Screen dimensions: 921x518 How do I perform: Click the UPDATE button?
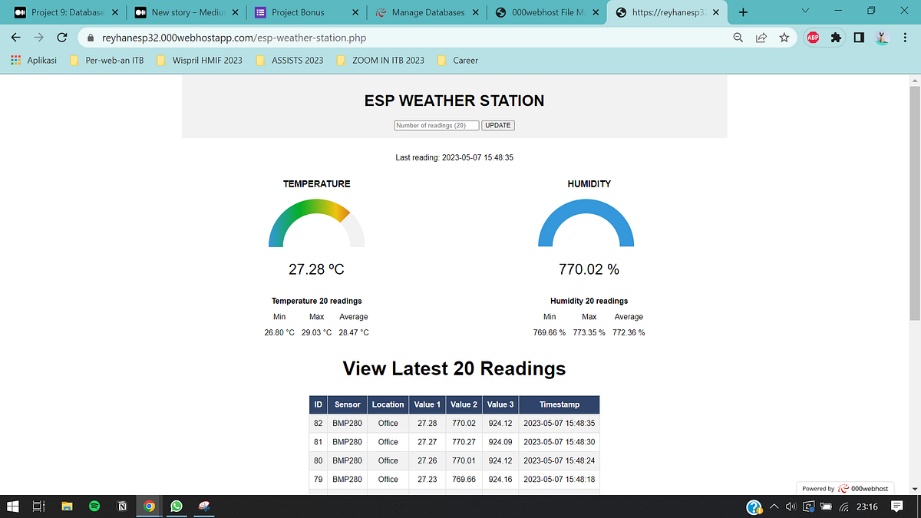point(497,125)
